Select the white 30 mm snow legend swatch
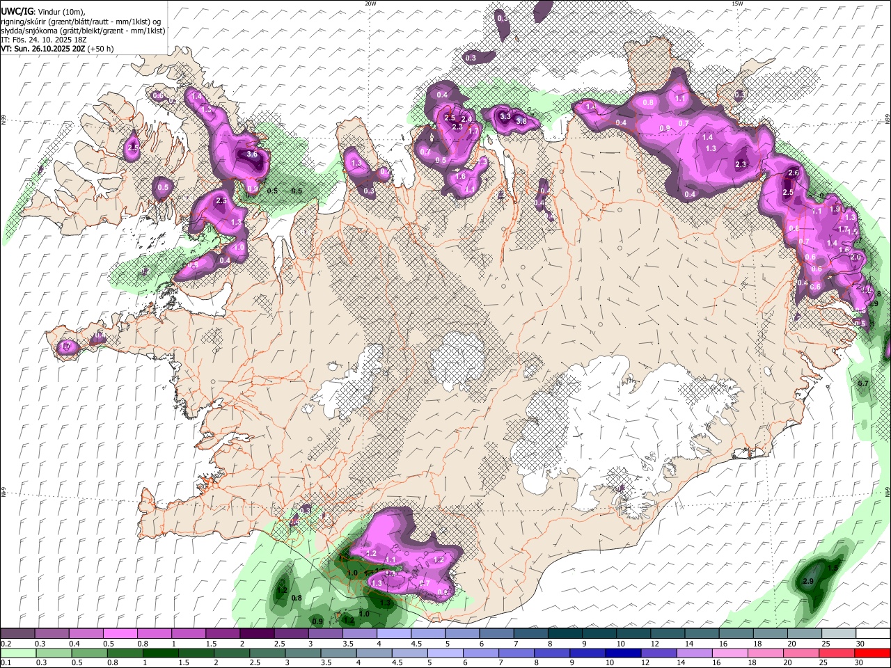The width and height of the screenshot is (891, 668). point(873,634)
